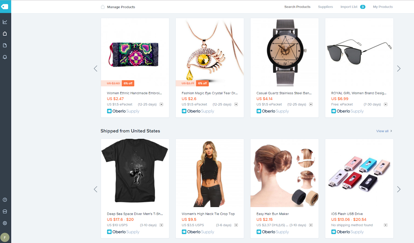Open the Oberlo logo home icon
414x243 pixels.
5,7
